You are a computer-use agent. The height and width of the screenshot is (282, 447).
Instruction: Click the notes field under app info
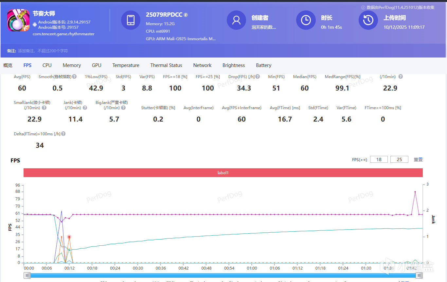click(43, 51)
